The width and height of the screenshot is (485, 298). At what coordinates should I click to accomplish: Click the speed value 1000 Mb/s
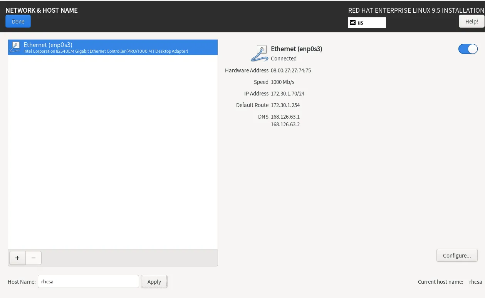pyautogui.click(x=283, y=82)
